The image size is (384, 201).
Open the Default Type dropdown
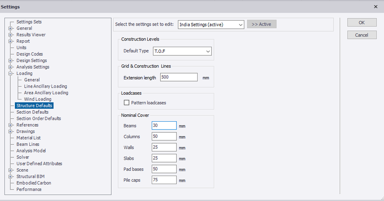coord(182,51)
